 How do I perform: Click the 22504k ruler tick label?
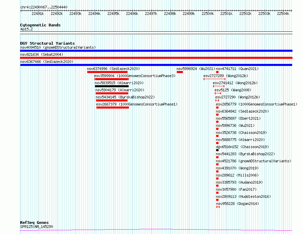click(283, 14)
